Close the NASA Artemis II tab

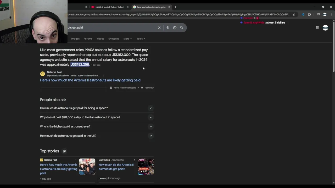128,7
